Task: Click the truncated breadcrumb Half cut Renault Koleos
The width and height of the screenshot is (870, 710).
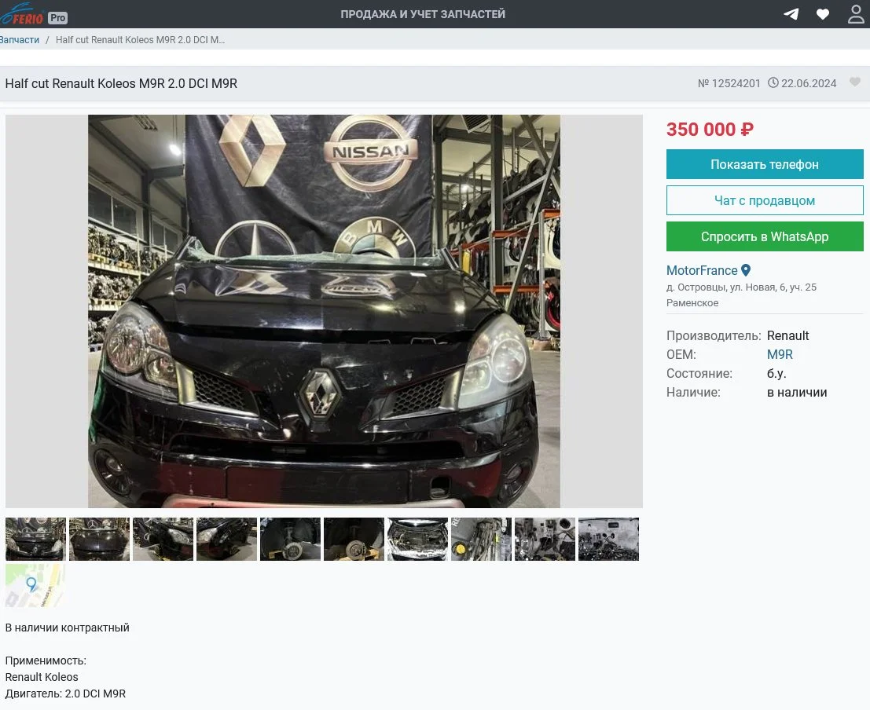Action: click(x=140, y=40)
